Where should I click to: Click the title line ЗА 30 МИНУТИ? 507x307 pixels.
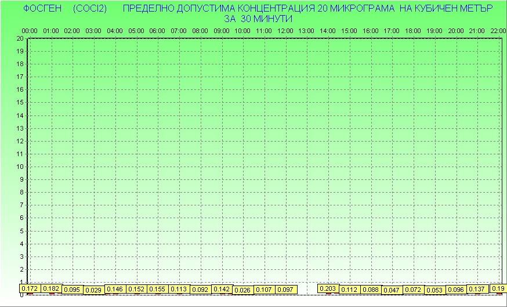coord(258,19)
